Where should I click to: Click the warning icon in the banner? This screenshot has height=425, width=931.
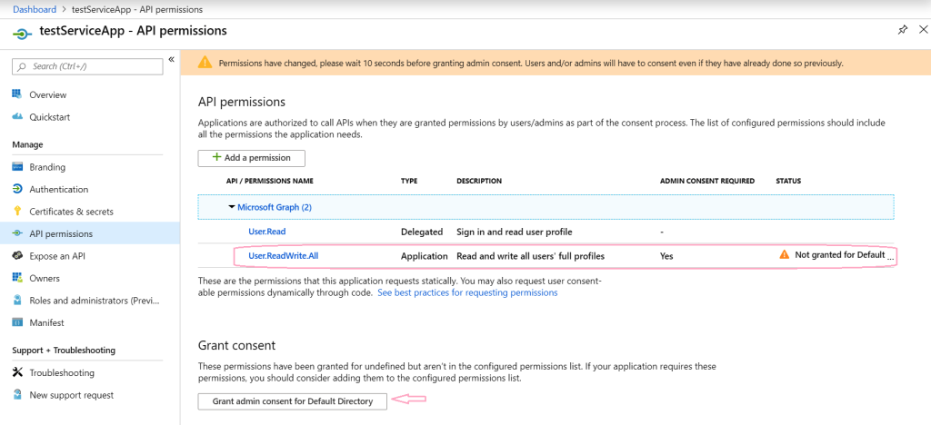coord(205,63)
